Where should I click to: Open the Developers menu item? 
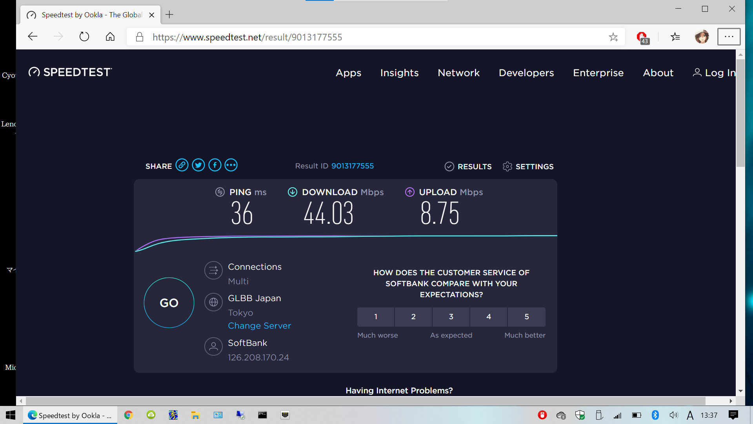pyautogui.click(x=526, y=73)
